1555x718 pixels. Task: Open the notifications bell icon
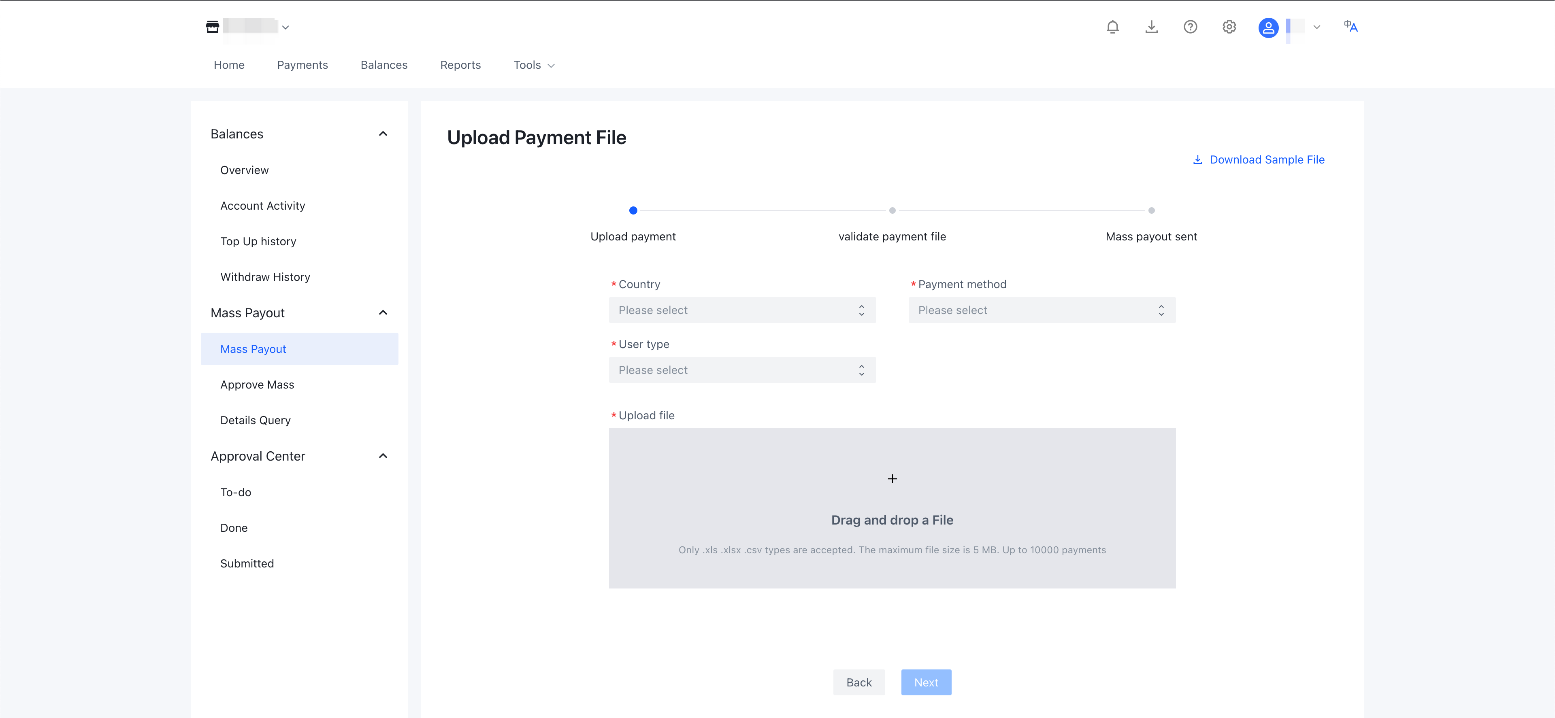pos(1112,27)
